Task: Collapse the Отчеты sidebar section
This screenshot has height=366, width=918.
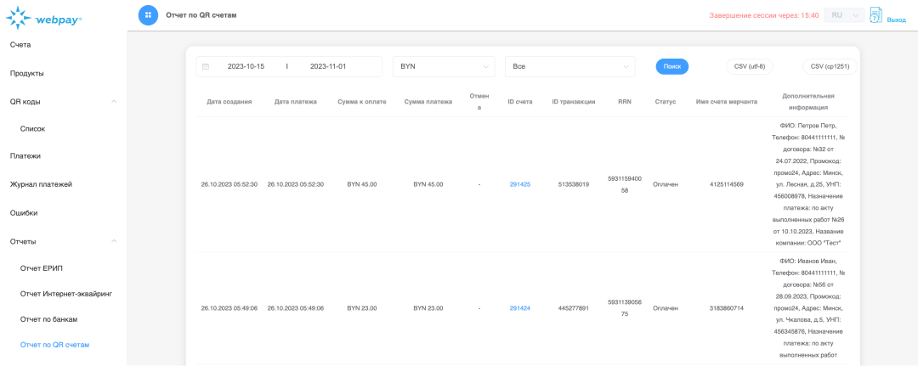Action: pyautogui.click(x=114, y=241)
